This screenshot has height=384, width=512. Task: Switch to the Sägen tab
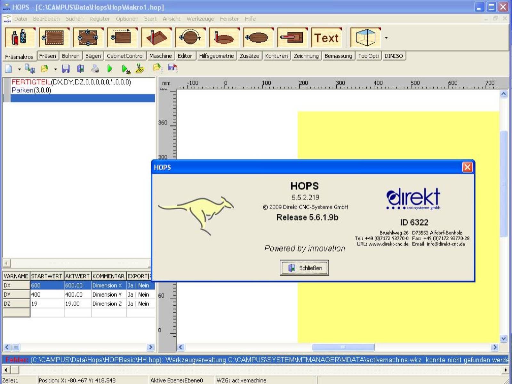[x=93, y=56]
